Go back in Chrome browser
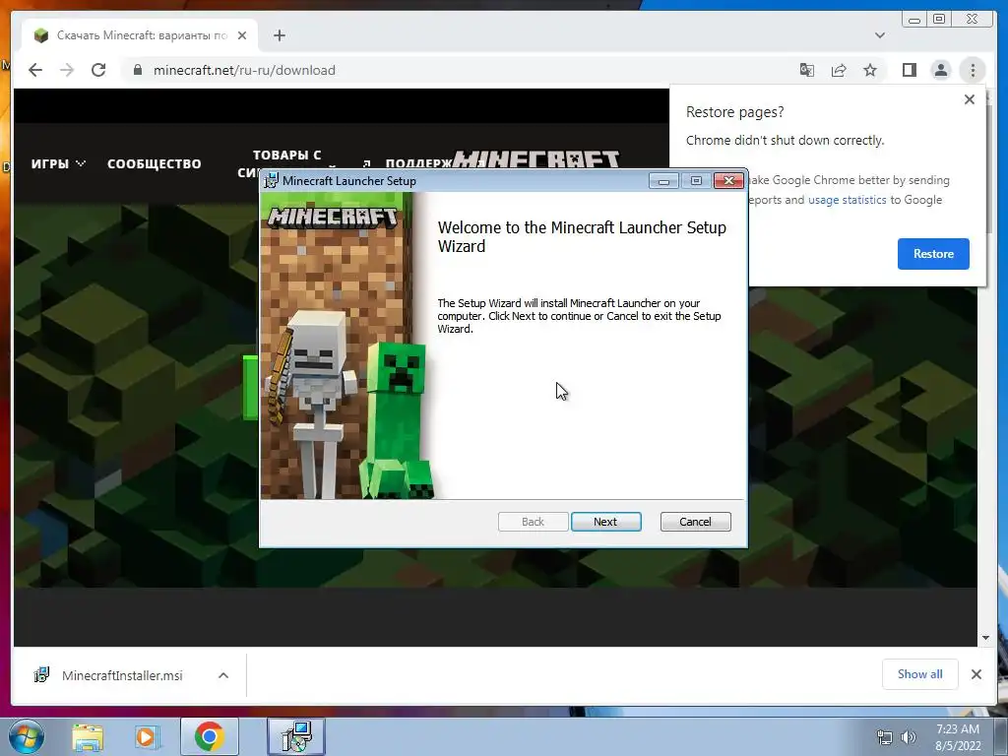Screen dimensions: 1008x756 pyautogui.click(x=35, y=70)
